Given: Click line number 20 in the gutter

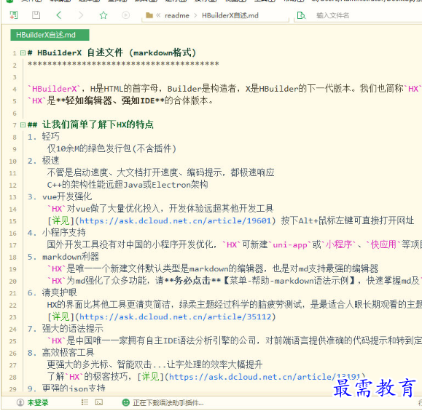Looking at the screenshot, I should click(x=12, y=282).
